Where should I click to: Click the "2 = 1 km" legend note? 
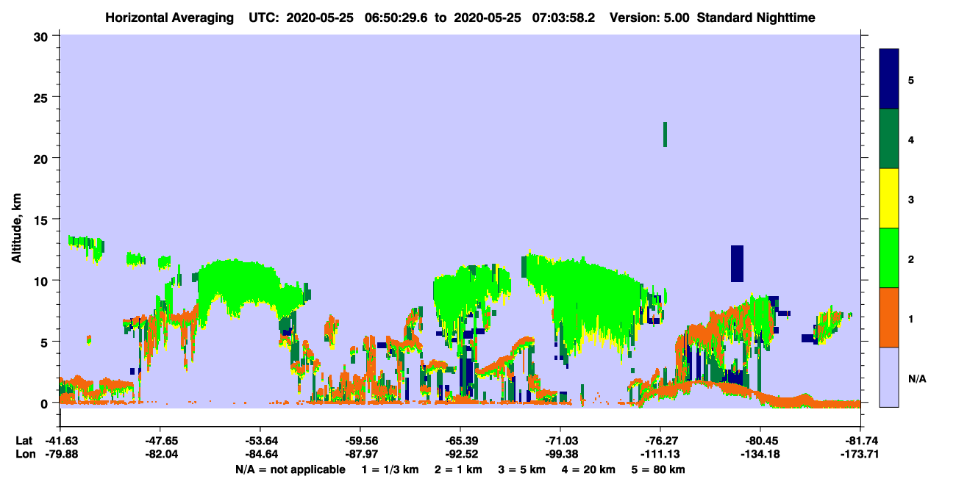click(x=458, y=469)
